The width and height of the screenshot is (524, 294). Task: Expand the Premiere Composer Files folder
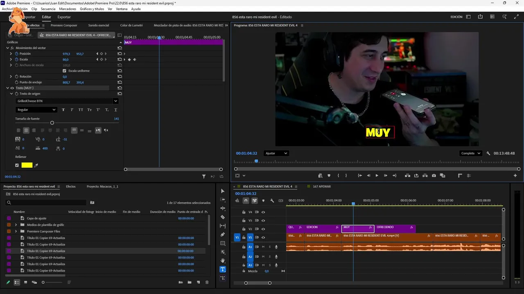[16, 231]
